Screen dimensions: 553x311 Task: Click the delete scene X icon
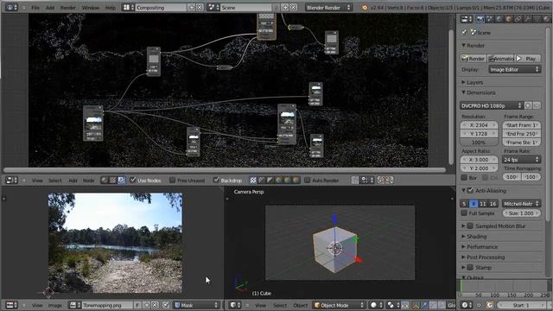(x=293, y=8)
